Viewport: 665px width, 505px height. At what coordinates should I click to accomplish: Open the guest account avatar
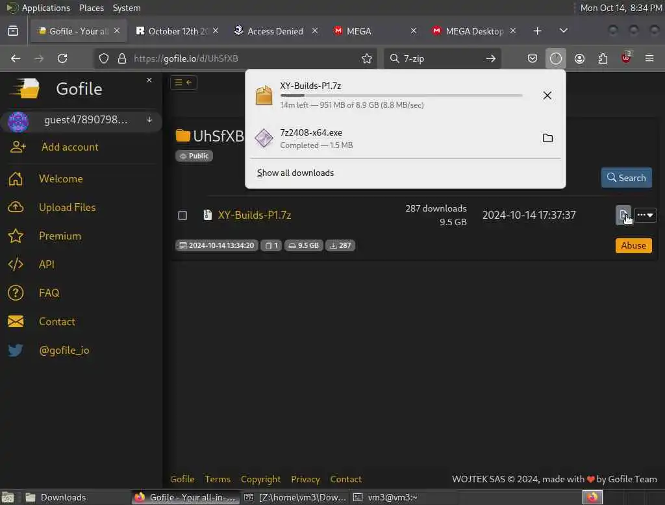18,121
